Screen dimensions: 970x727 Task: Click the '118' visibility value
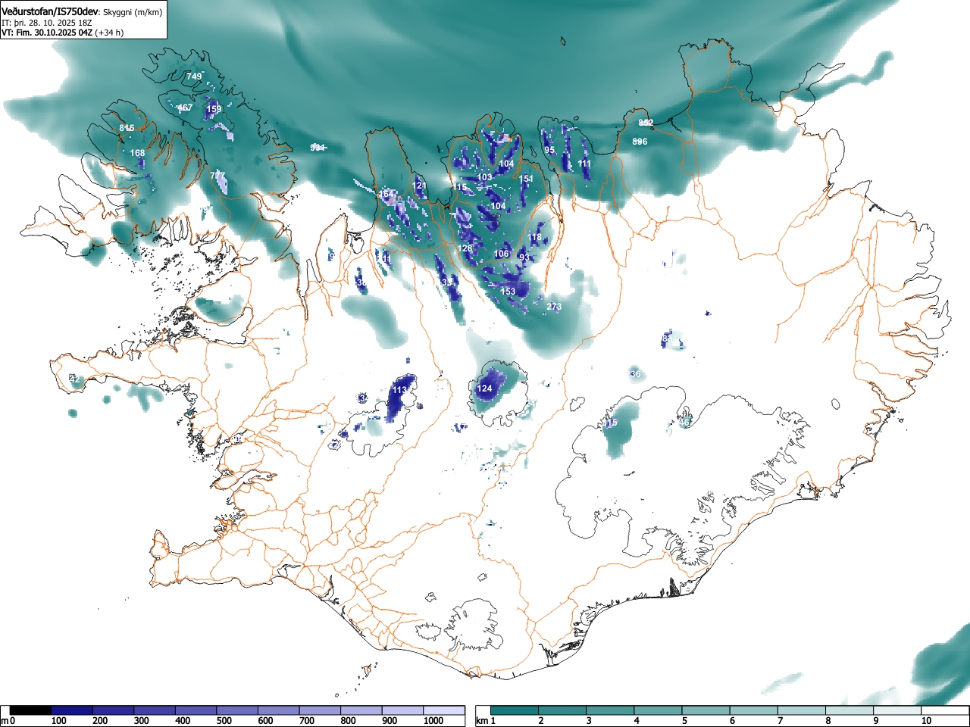535,237
